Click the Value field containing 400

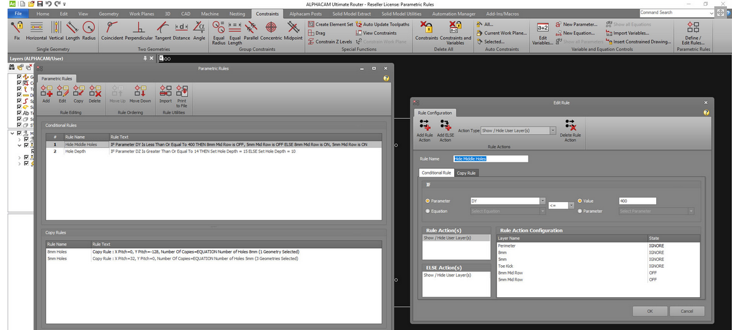point(637,201)
